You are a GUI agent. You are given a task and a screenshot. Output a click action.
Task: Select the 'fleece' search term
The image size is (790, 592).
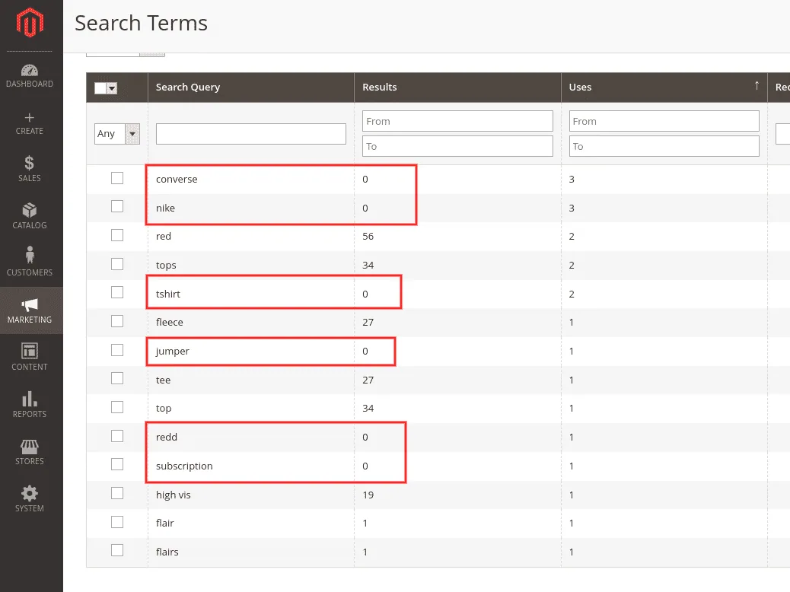[x=169, y=322]
